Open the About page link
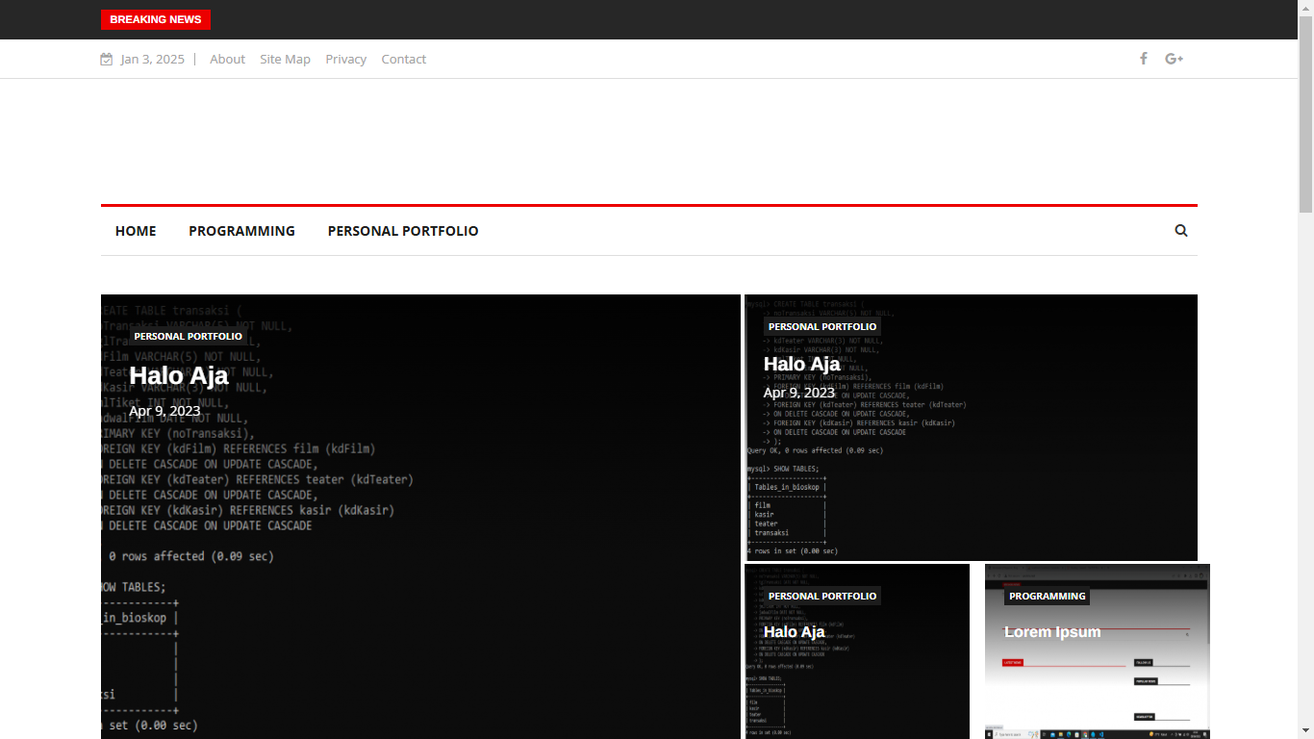Viewport: 1314px width, 739px height. click(x=227, y=60)
